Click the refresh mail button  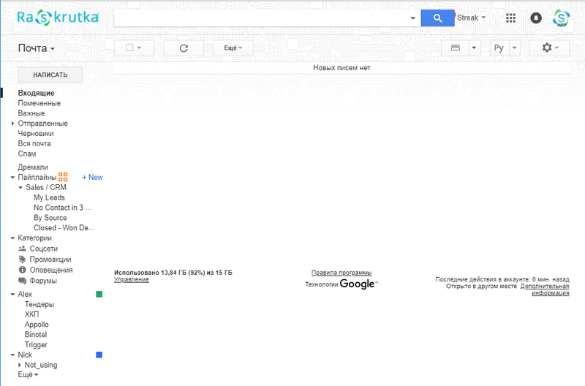pos(184,48)
